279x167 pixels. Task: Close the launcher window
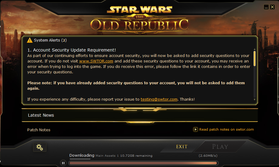point(272,7)
